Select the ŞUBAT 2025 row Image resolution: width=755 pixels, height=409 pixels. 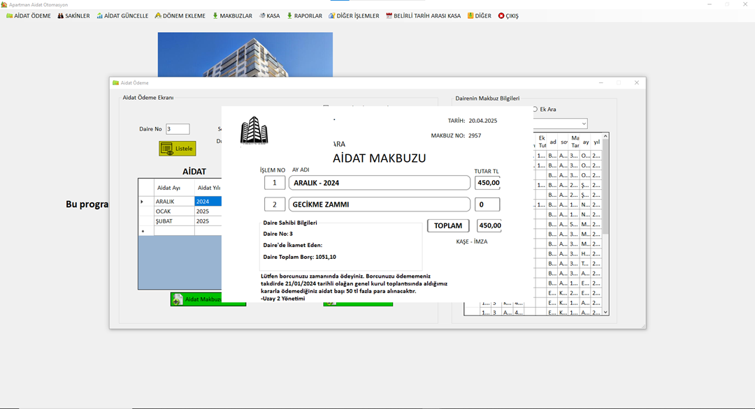pos(173,221)
